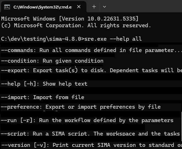Click the --export help entry
The image size is (182, 149).
(x=91, y=70)
